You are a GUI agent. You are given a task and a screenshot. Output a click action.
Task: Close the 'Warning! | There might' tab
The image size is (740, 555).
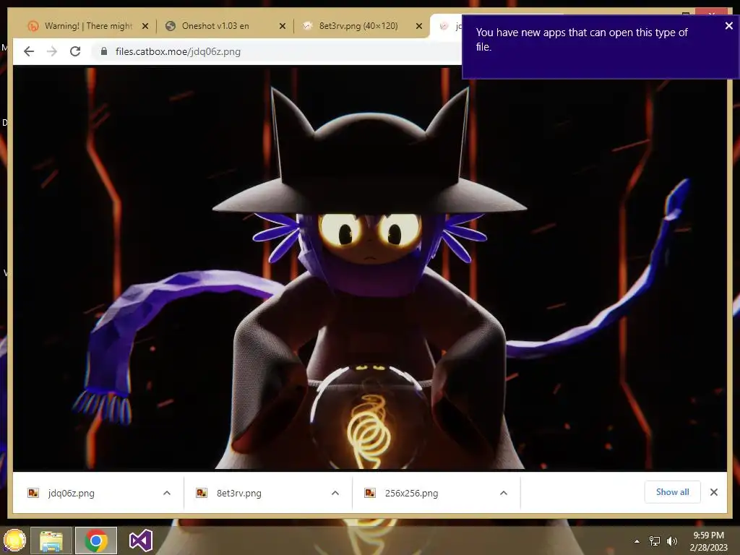click(x=145, y=26)
